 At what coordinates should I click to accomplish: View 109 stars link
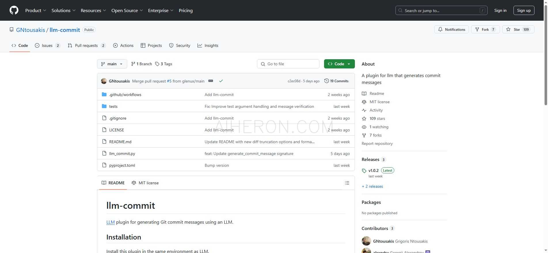(x=373, y=118)
